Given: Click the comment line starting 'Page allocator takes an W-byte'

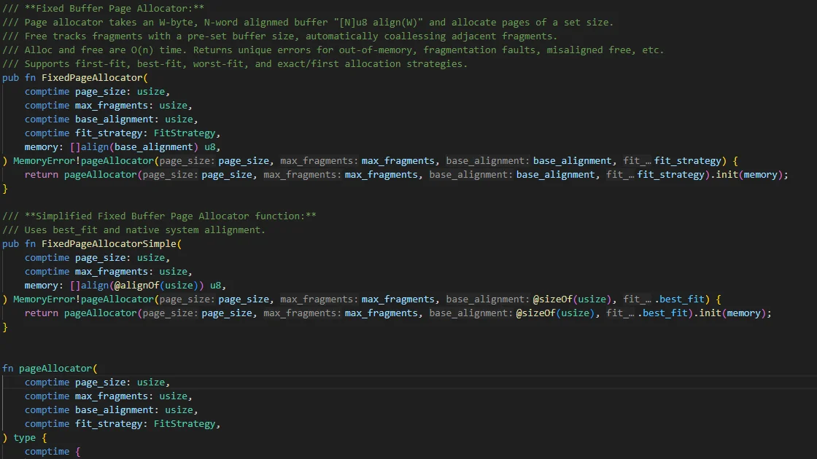Looking at the screenshot, I should 308,23.
